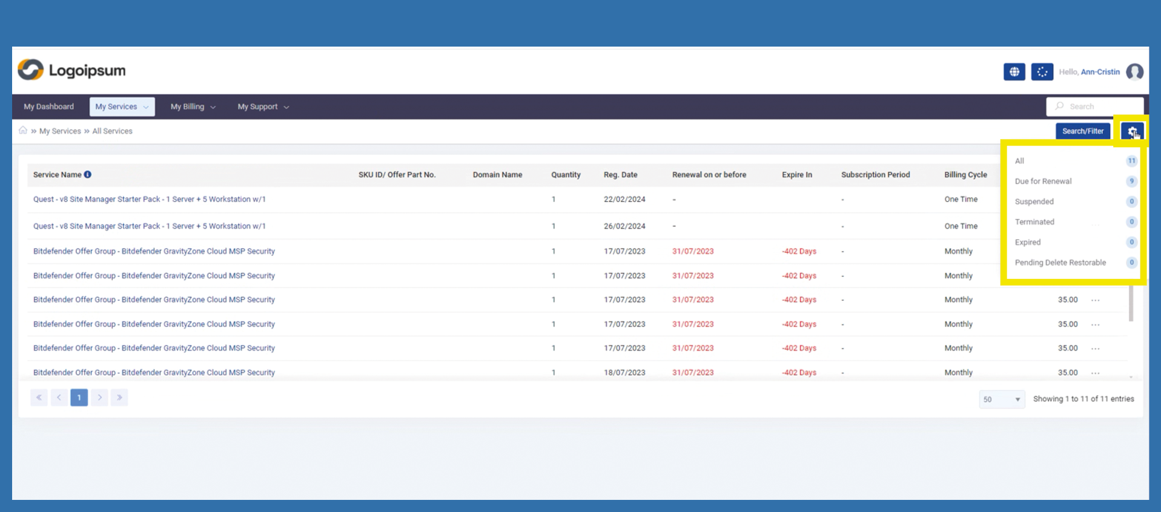Click the next page arrow
Image resolution: width=1161 pixels, height=512 pixels.
pos(99,398)
